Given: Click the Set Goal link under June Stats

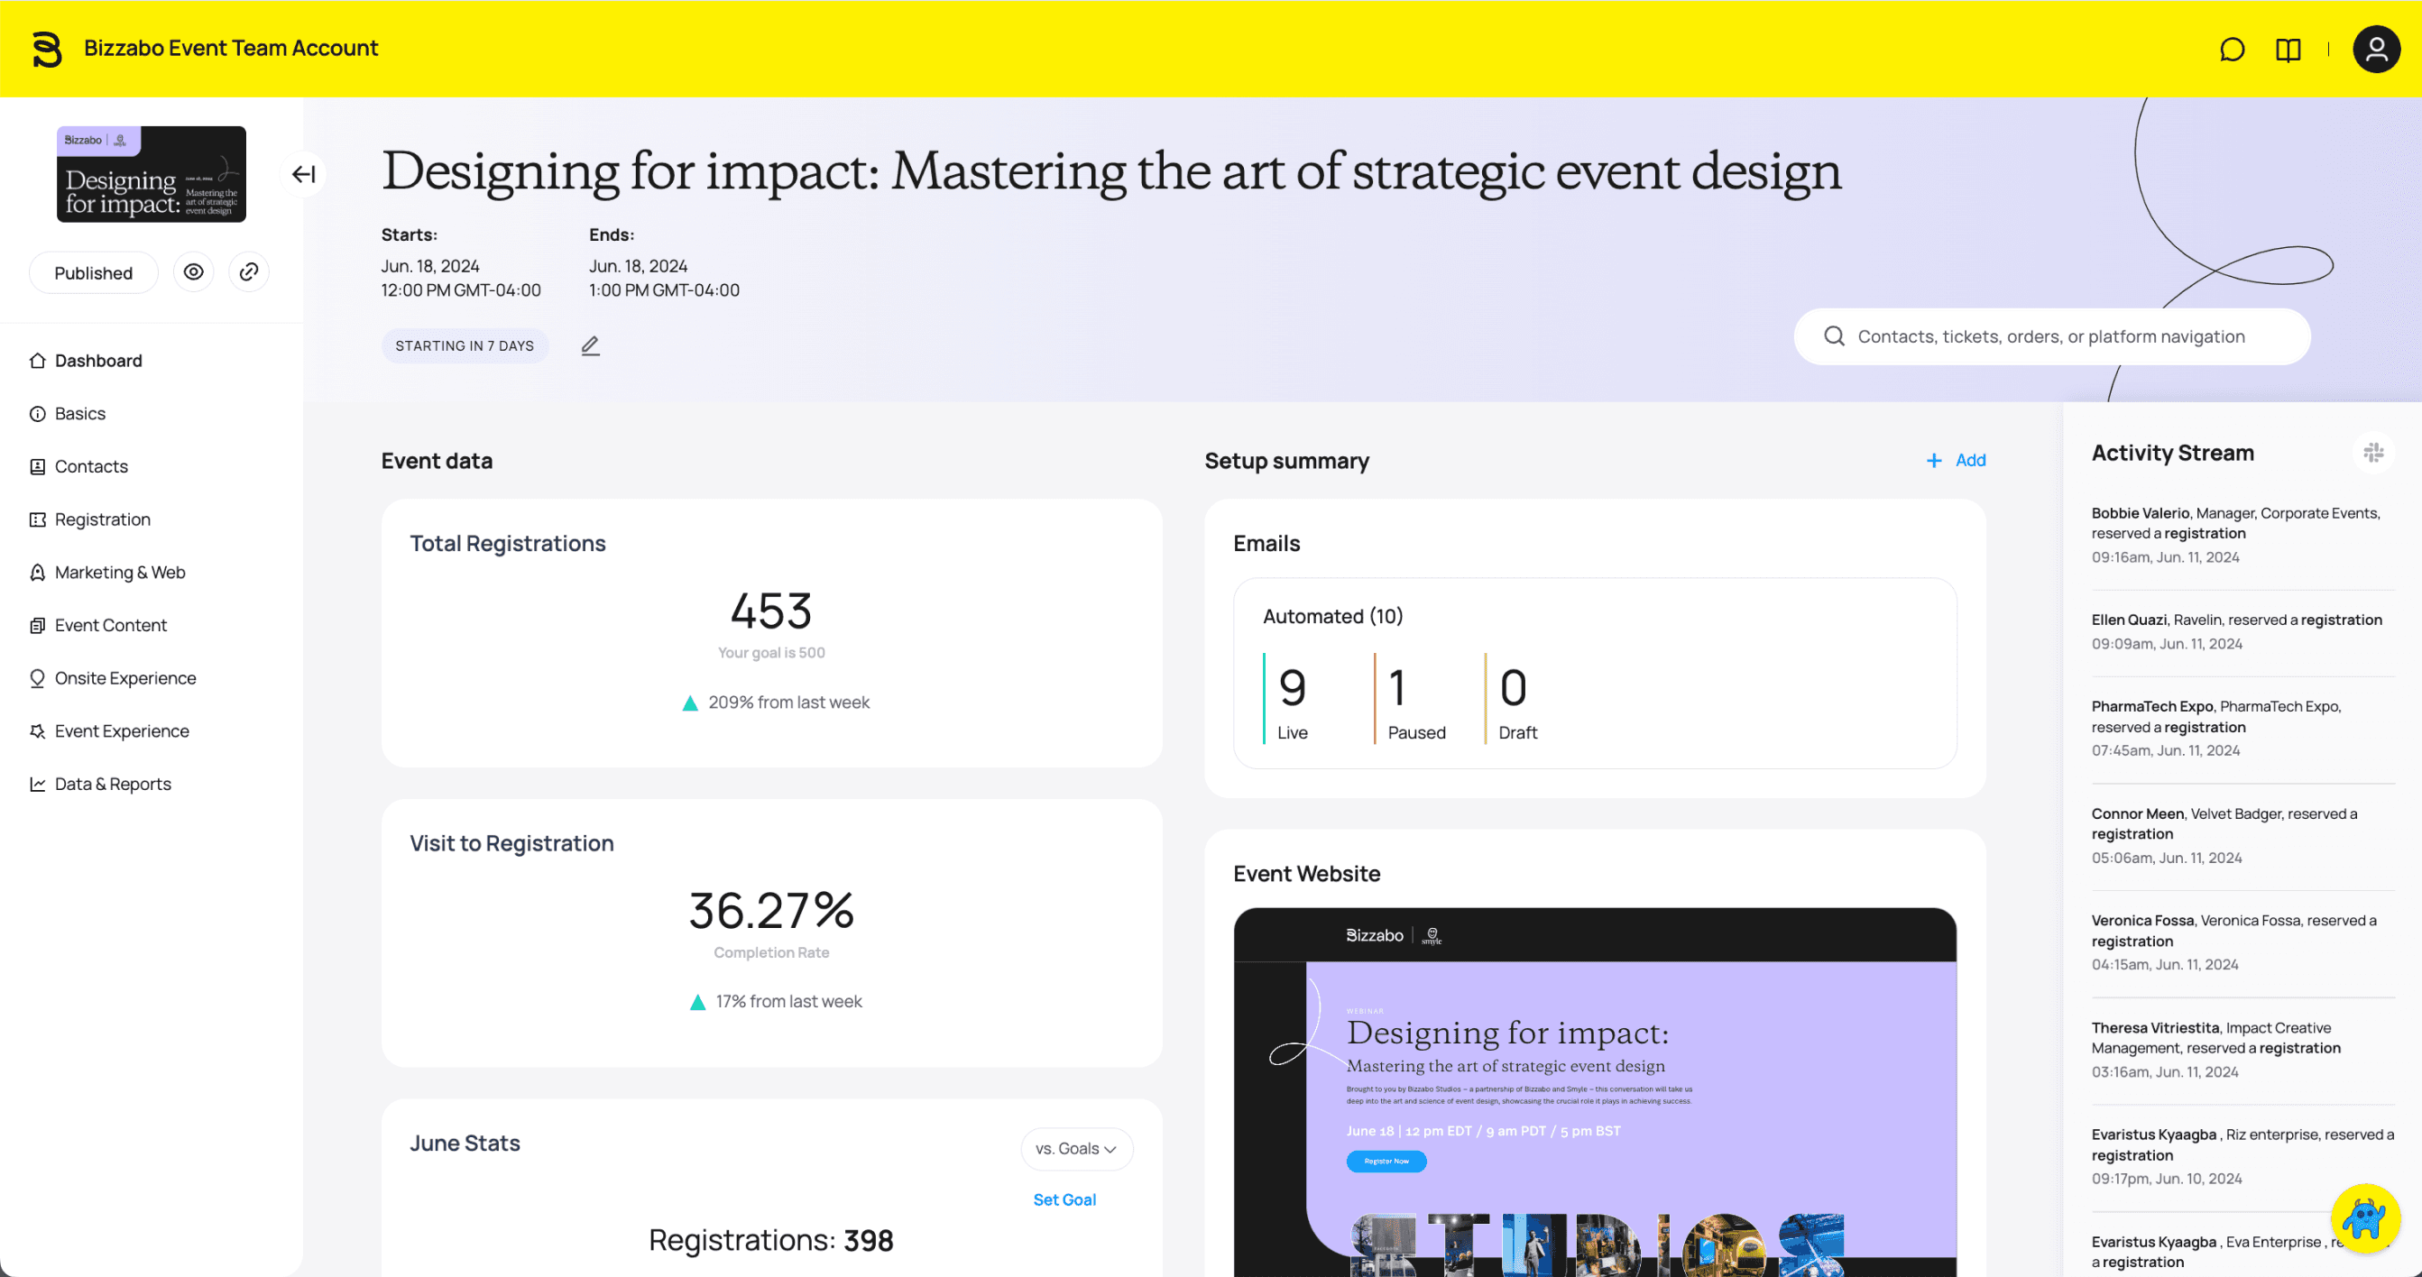Looking at the screenshot, I should 1064,1199.
